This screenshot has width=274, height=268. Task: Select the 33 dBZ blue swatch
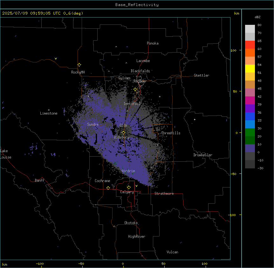(250, 124)
